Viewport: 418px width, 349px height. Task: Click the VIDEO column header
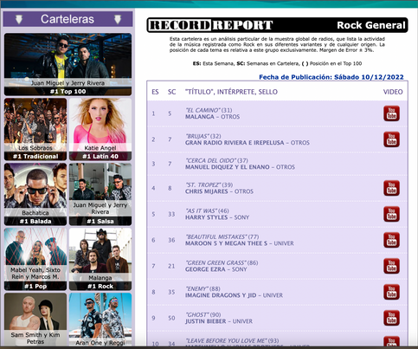pos(393,92)
